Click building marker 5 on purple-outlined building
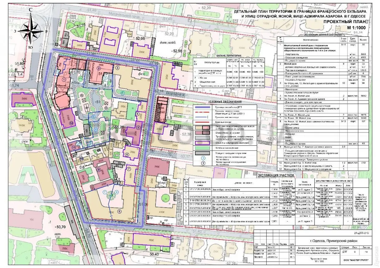 tap(138, 127)
